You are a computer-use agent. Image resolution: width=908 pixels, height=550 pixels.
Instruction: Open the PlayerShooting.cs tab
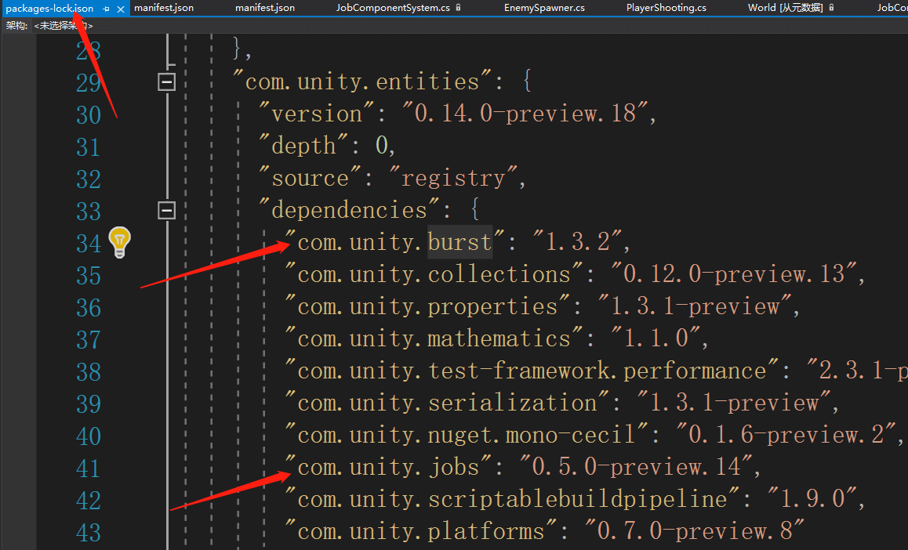click(666, 9)
